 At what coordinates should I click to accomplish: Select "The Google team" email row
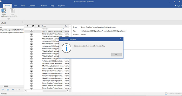coord(47,81)
